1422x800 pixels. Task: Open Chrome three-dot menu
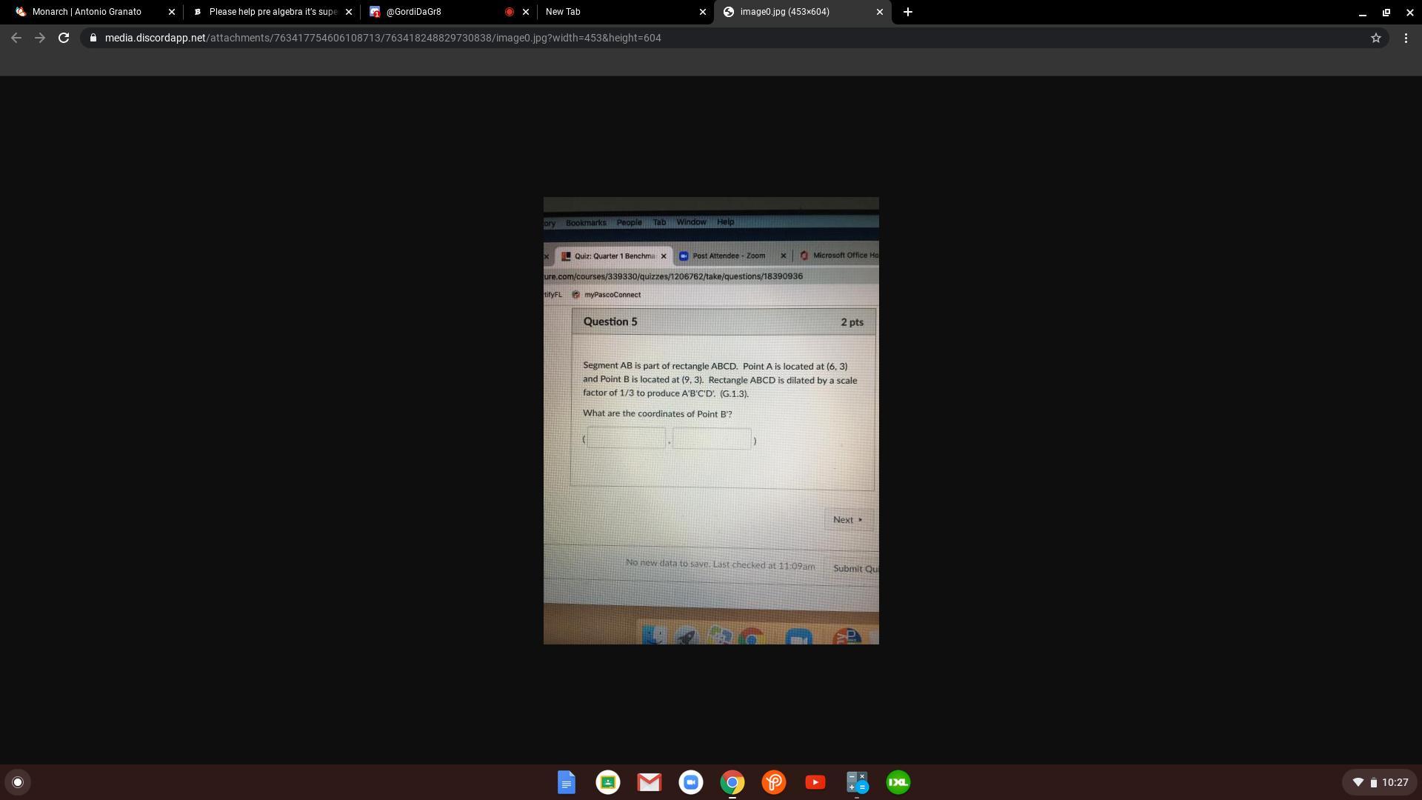tap(1406, 38)
